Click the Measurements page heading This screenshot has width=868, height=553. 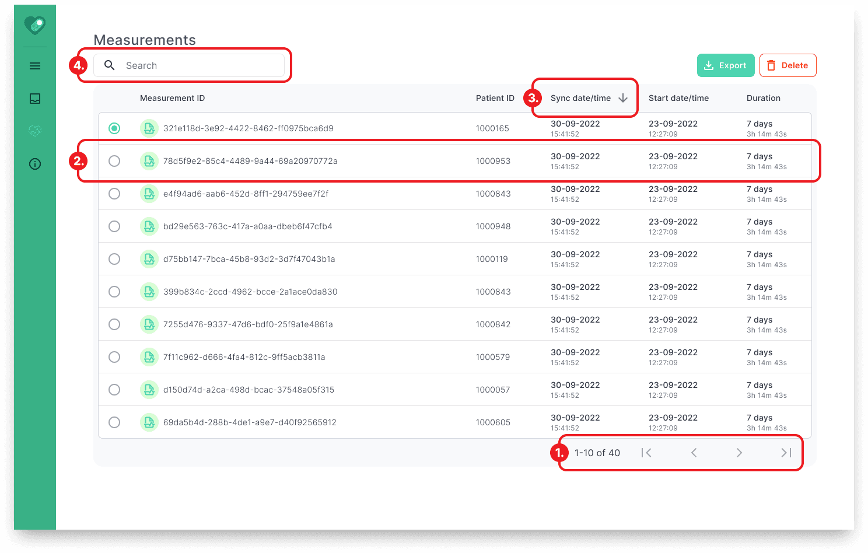click(145, 40)
